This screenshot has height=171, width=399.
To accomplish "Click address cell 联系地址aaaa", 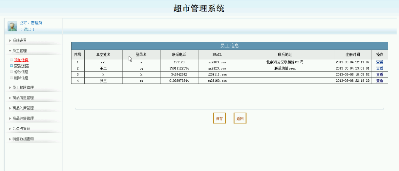I will pos(285,68).
